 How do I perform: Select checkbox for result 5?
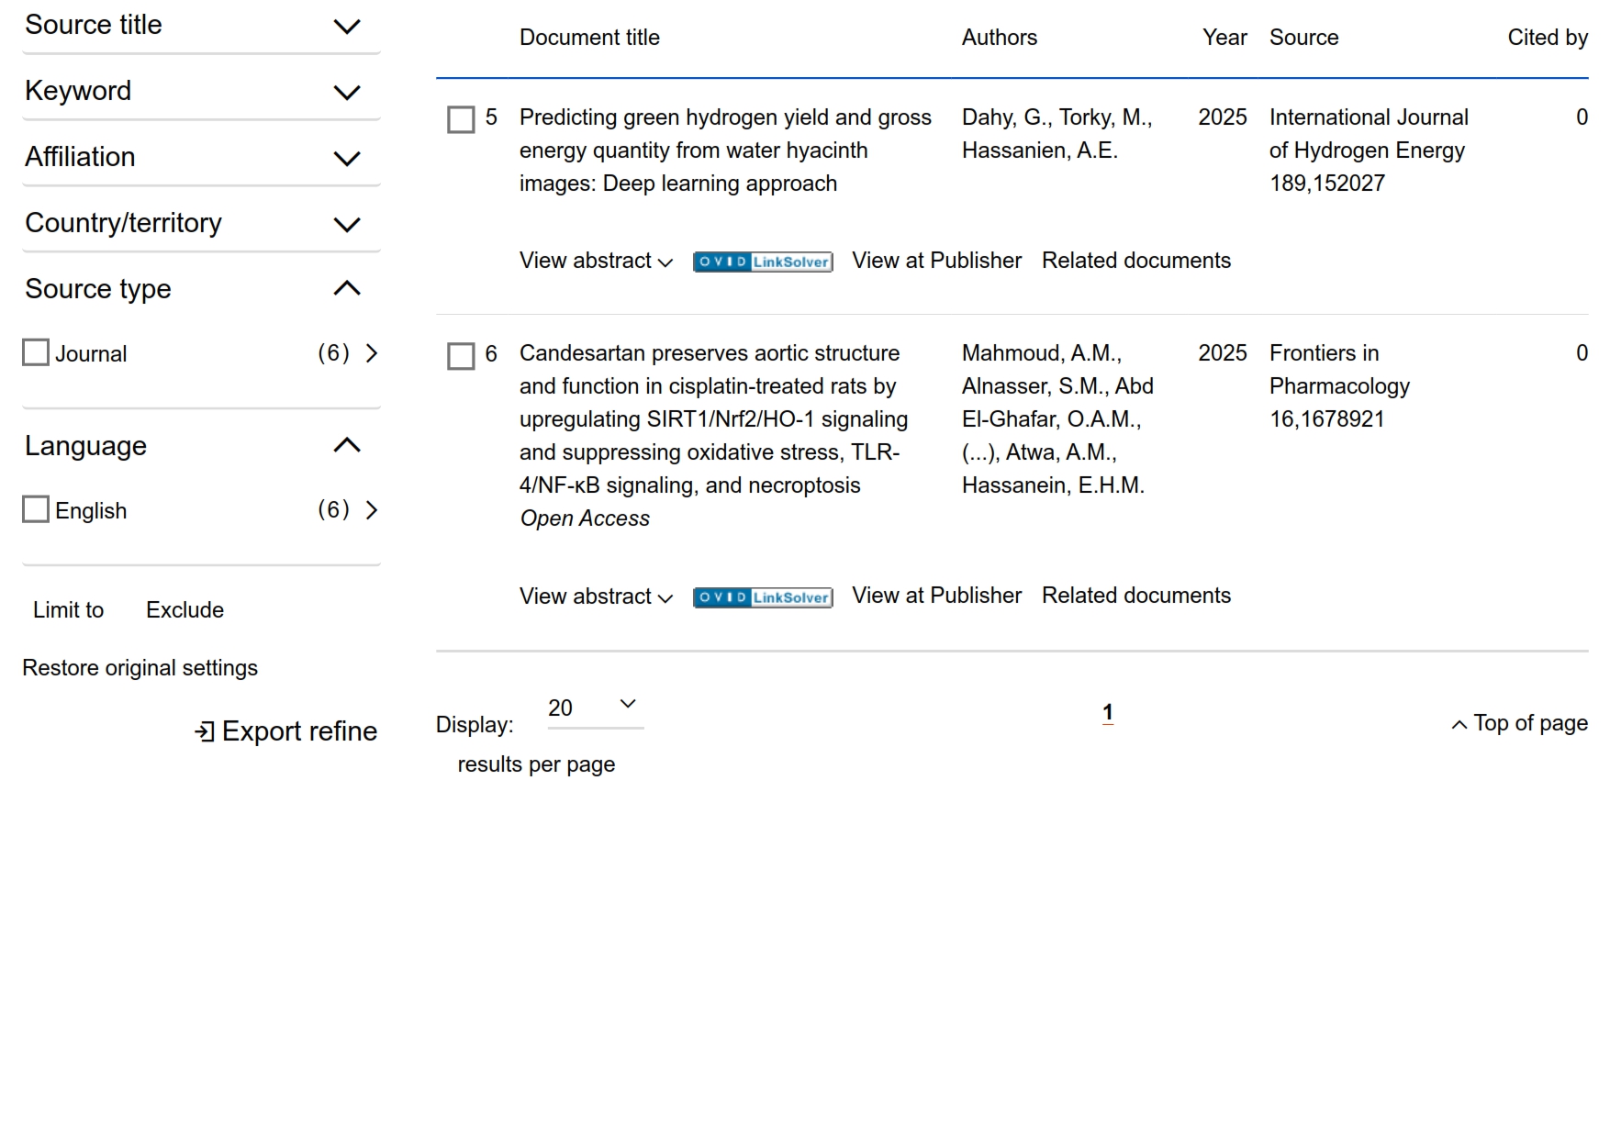461,119
